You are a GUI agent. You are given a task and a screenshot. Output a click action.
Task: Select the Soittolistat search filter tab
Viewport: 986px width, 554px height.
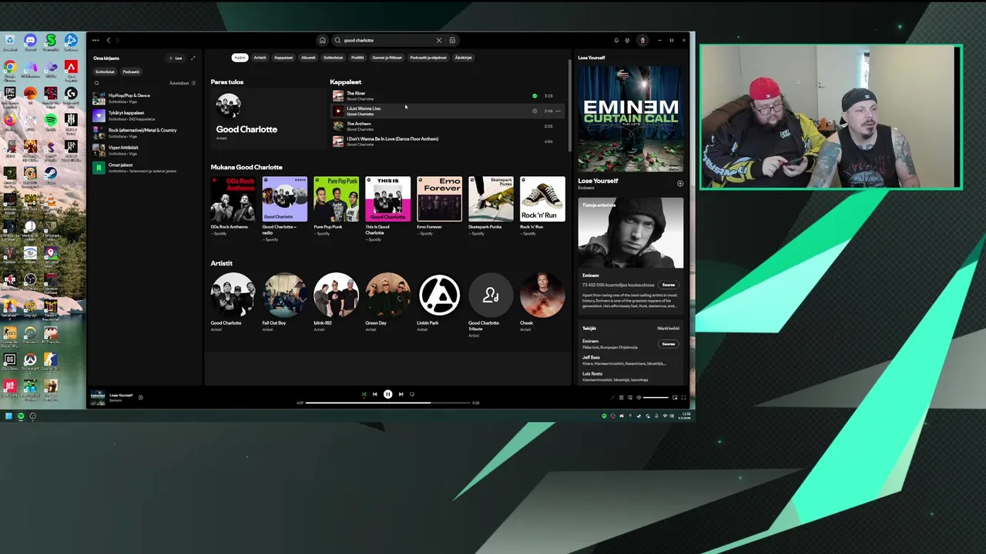pyautogui.click(x=333, y=58)
